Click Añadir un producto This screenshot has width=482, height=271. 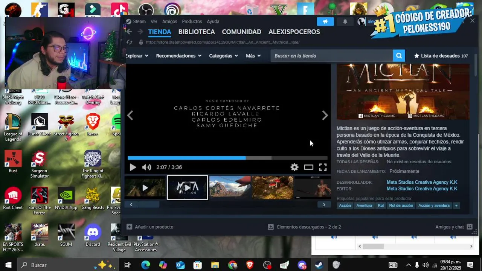point(150,227)
